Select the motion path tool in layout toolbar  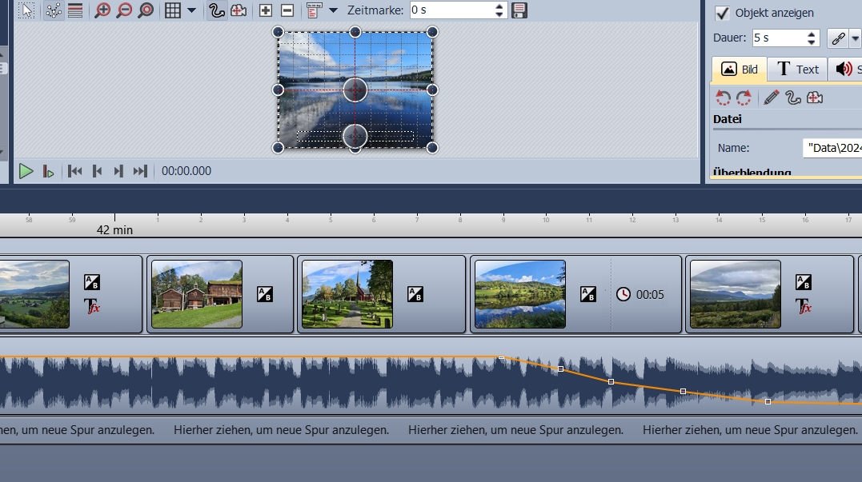click(216, 10)
